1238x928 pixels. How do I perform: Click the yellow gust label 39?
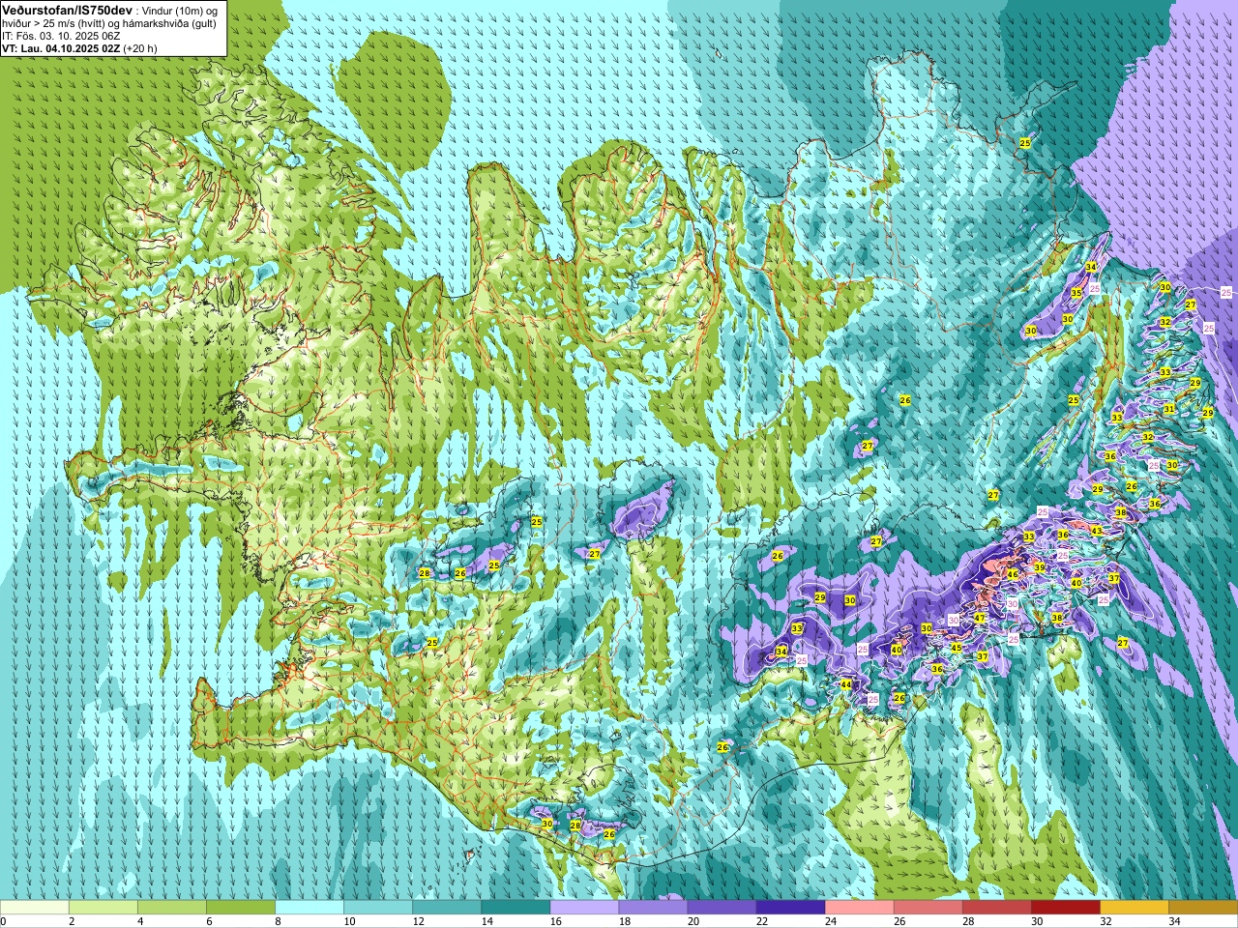pos(1040,567)
